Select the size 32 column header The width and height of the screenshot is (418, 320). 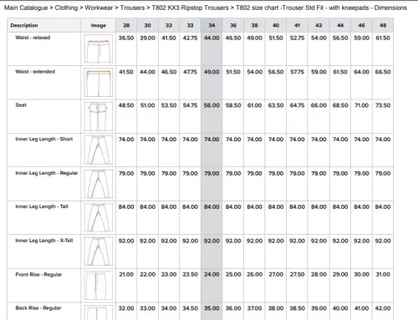[x=169, y=25]
